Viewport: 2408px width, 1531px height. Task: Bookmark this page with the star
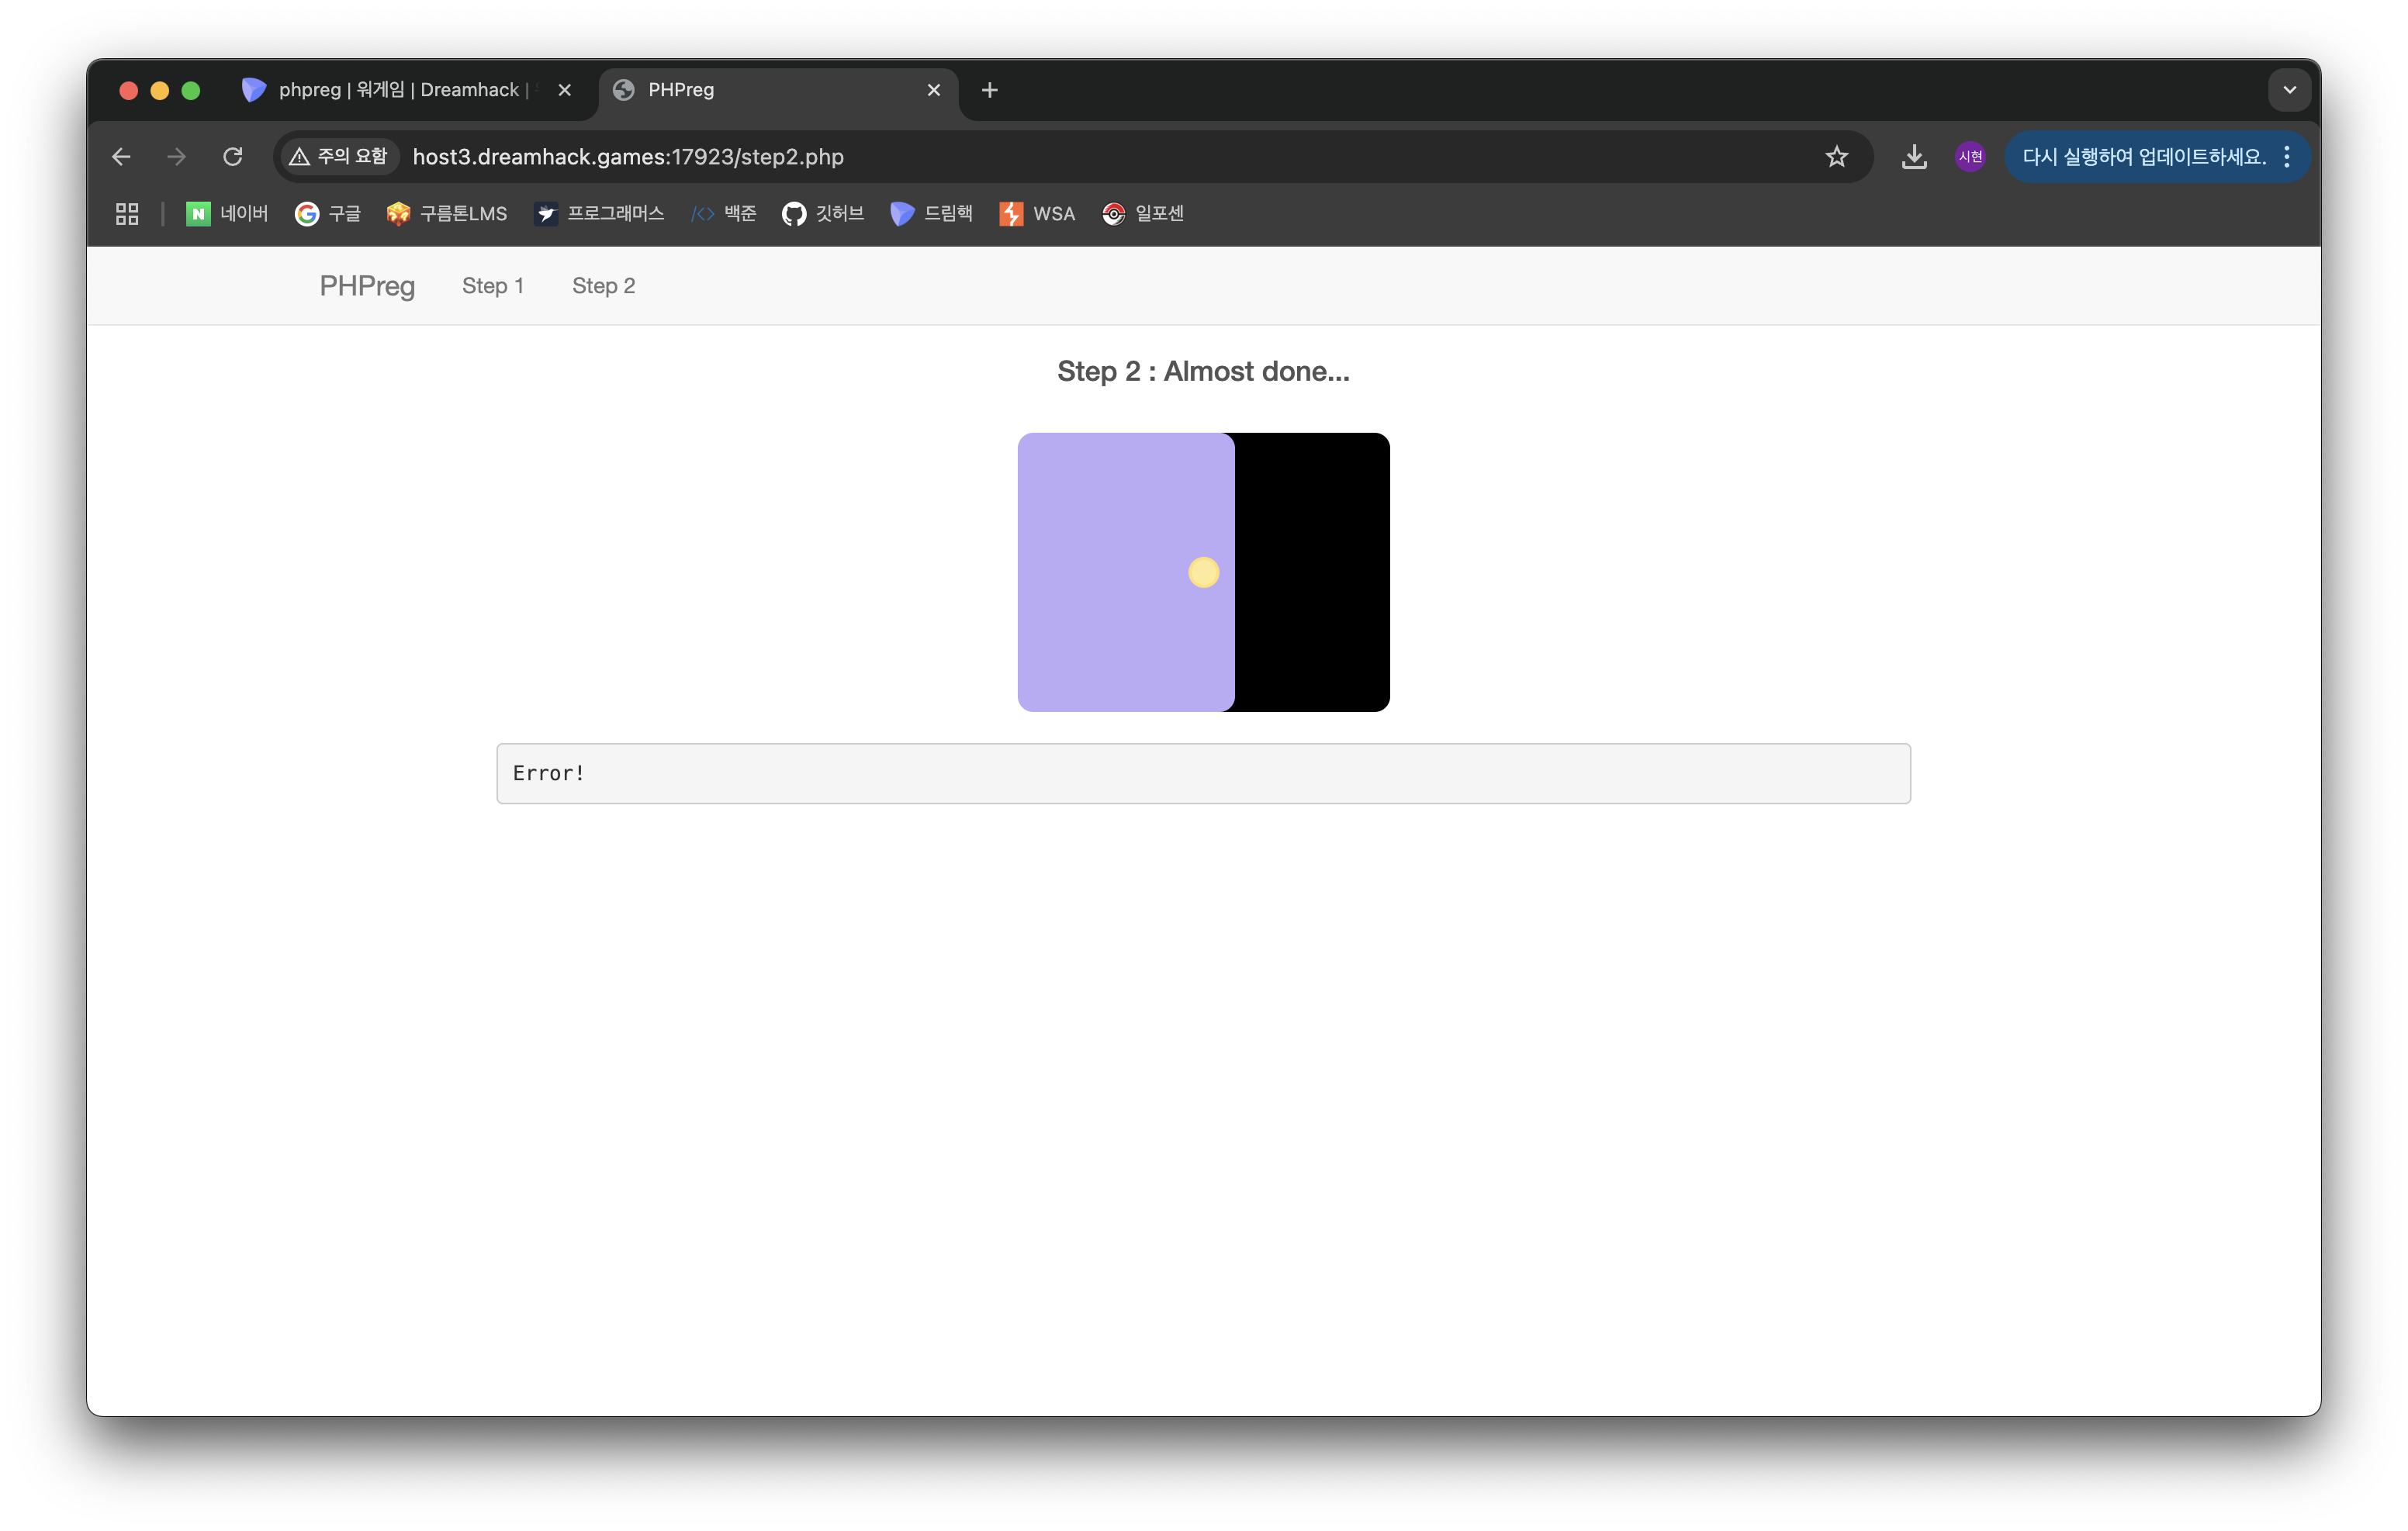coord(1836,157)
